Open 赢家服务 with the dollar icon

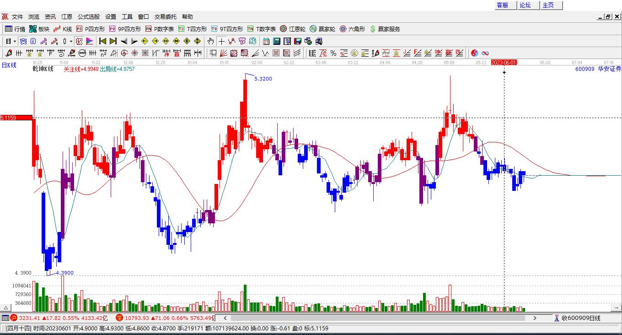(x=385, y=29)
